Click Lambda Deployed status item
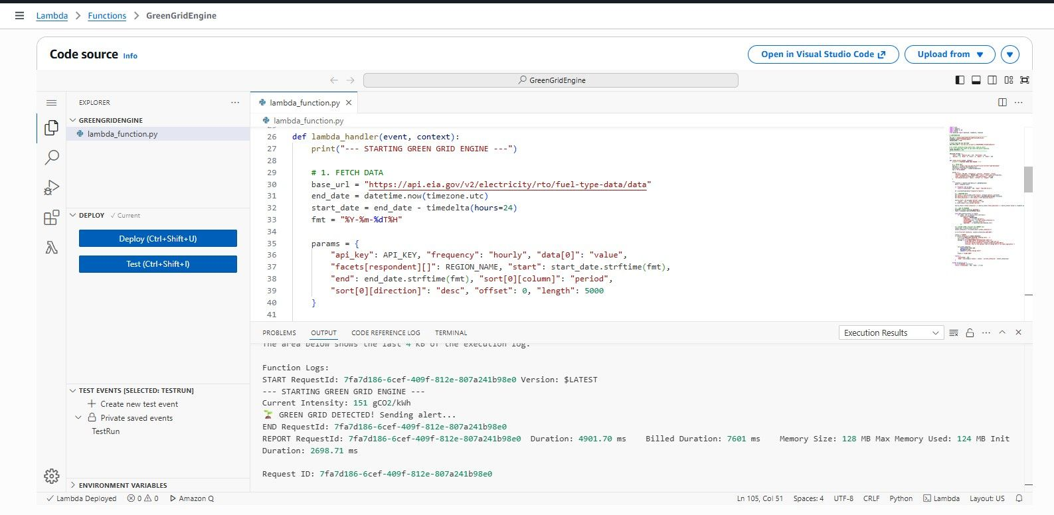The image size is (1054, 515). [x=81, y=498]
